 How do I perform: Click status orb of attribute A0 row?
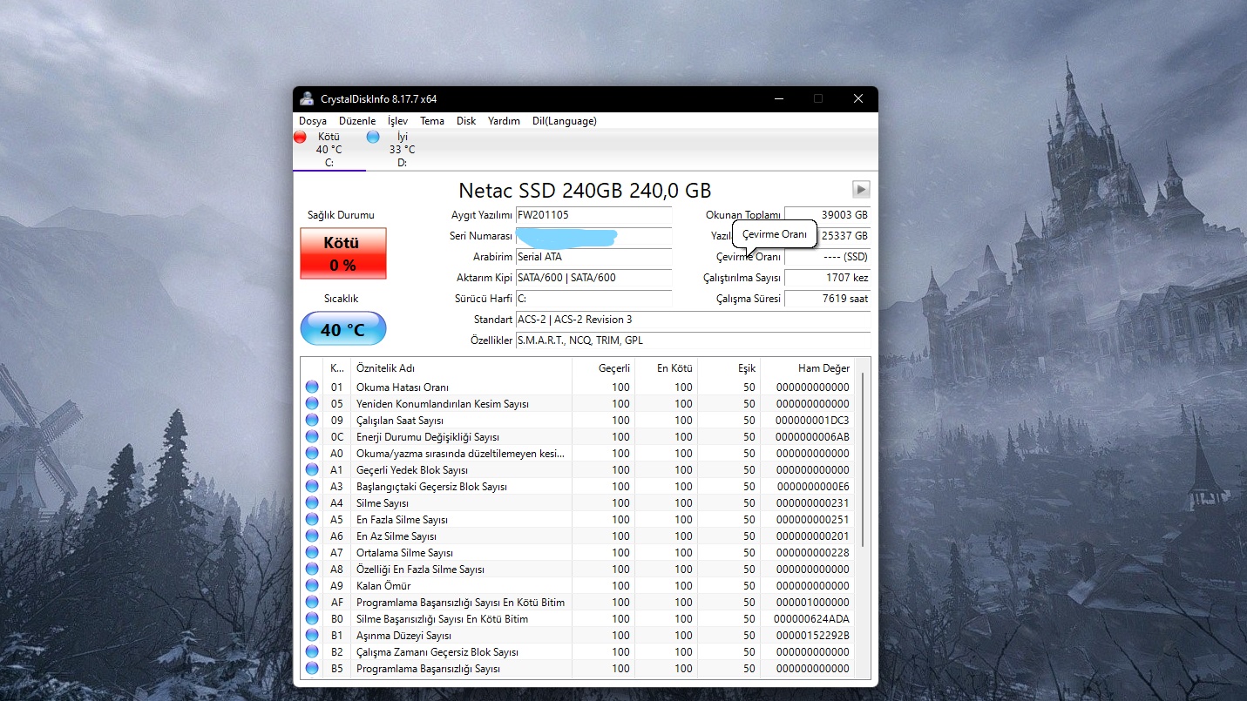[x=312, y=454]
